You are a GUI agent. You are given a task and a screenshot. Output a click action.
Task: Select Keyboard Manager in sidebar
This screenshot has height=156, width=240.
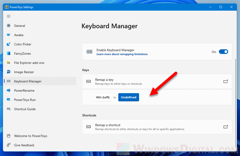[x=40, y=81]
